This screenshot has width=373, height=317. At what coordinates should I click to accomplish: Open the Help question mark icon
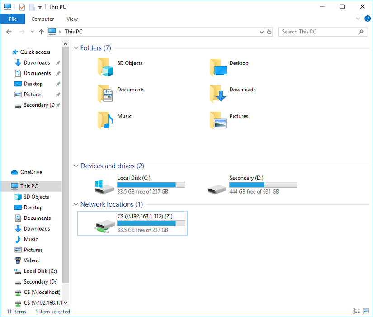(367, 19)
